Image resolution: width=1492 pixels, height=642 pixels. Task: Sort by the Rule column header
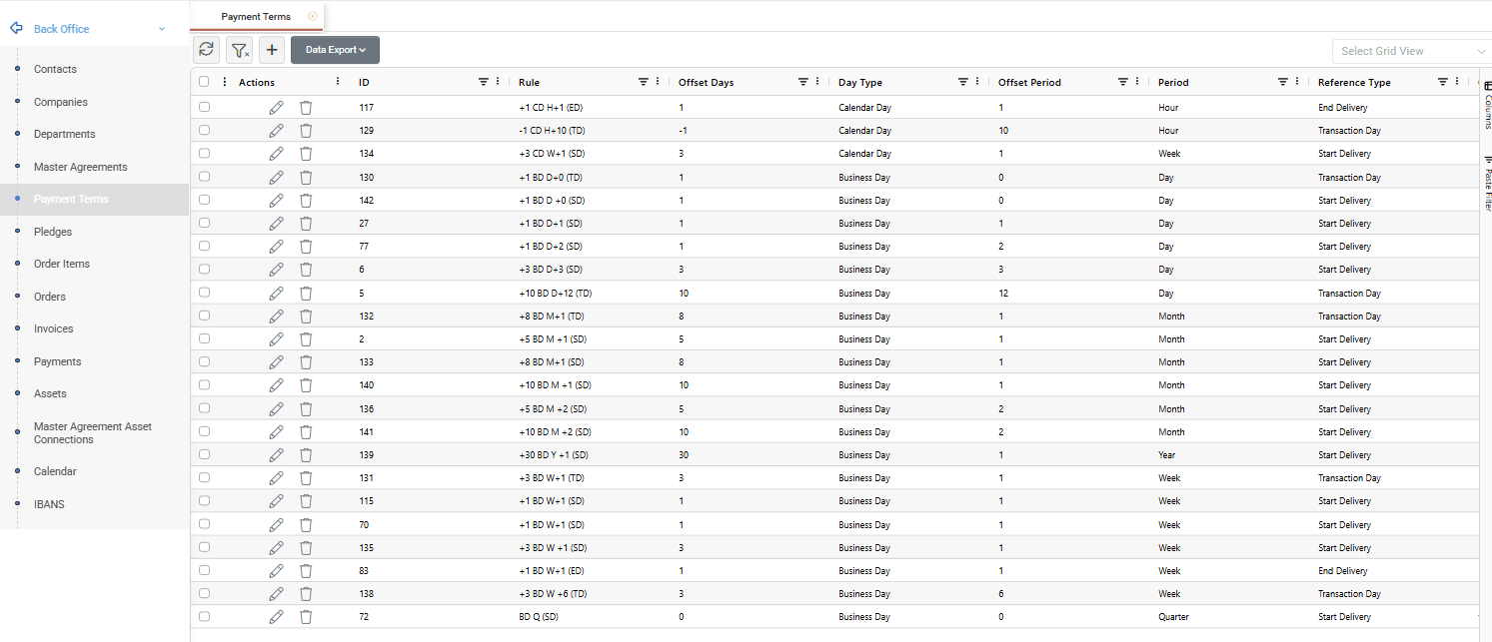pos(529,83)
